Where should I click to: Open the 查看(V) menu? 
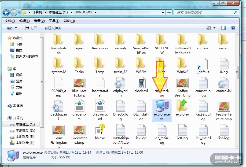point(39,21)
